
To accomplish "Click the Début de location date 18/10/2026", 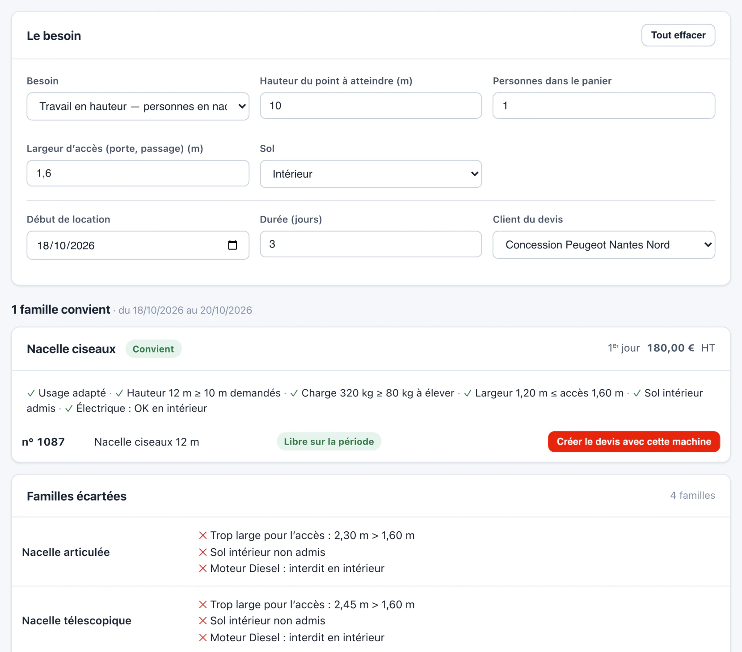I will coord(66,246).
